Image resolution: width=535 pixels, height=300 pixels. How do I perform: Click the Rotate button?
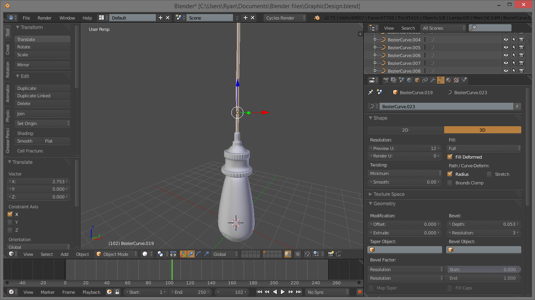click(43, 47)
